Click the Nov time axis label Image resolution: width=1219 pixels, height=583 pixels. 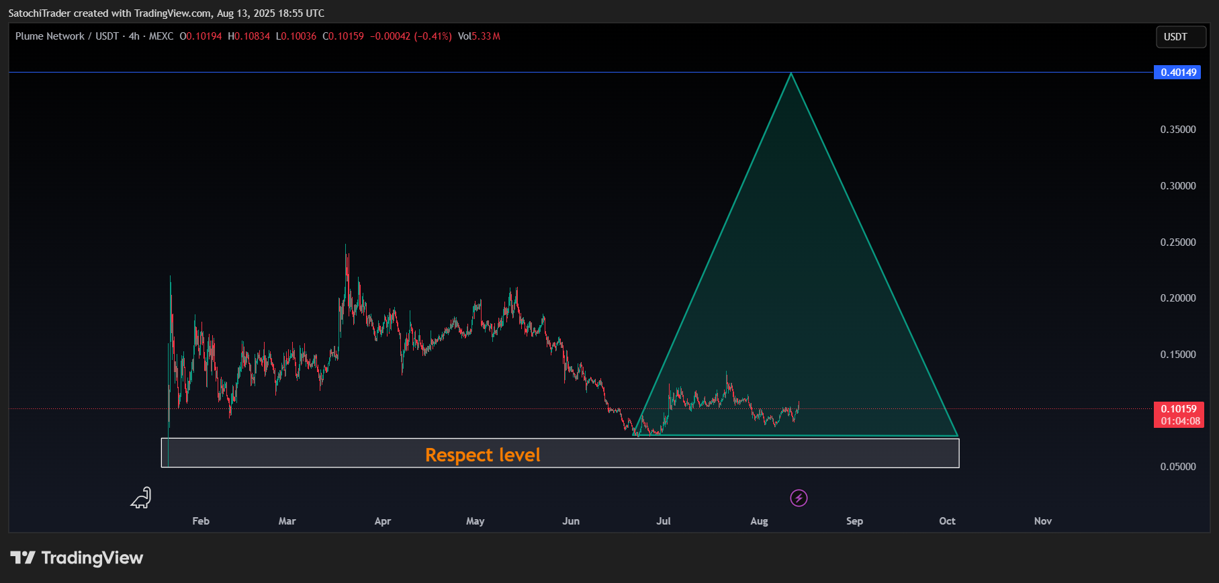pyautogui.click(x=1043, y=521)
